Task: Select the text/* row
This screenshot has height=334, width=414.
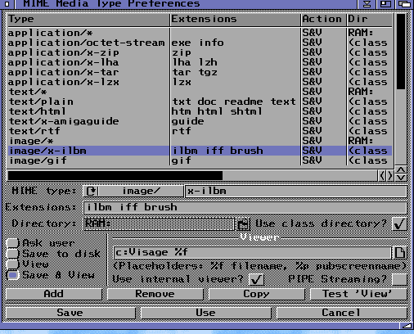Action: 200,92
